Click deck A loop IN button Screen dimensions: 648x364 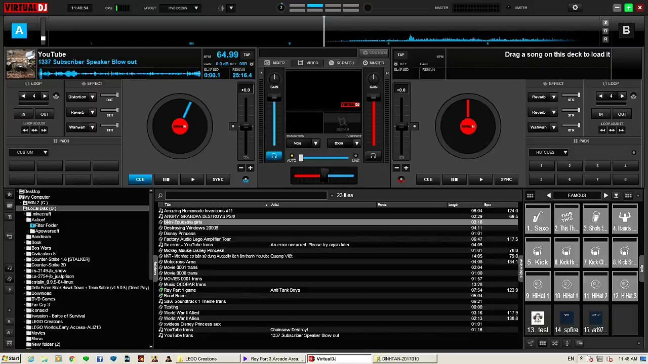point(23,114)
